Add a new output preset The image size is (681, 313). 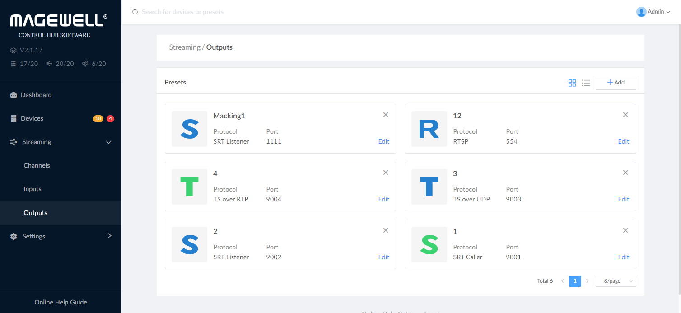coord(616,83)
